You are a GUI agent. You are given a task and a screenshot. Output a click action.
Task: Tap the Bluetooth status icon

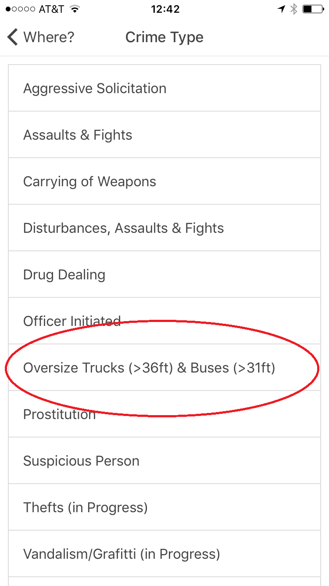coord(294,9)
